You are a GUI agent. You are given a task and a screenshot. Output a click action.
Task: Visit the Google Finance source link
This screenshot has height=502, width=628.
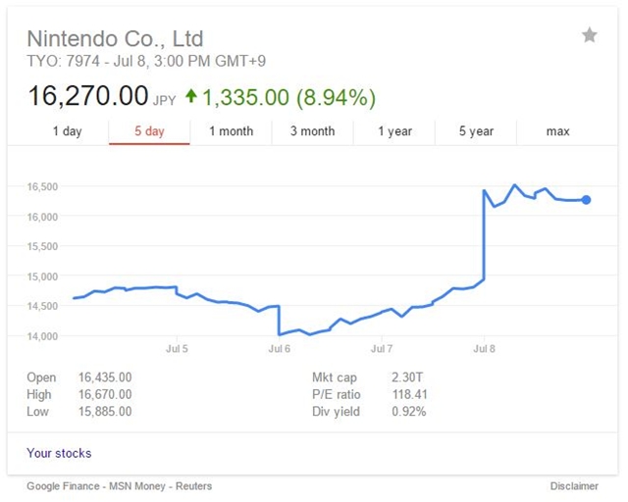[x=61, y=485]
